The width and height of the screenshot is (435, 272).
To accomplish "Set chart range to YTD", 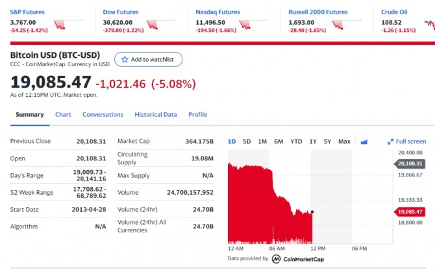I will pos(296,142).
